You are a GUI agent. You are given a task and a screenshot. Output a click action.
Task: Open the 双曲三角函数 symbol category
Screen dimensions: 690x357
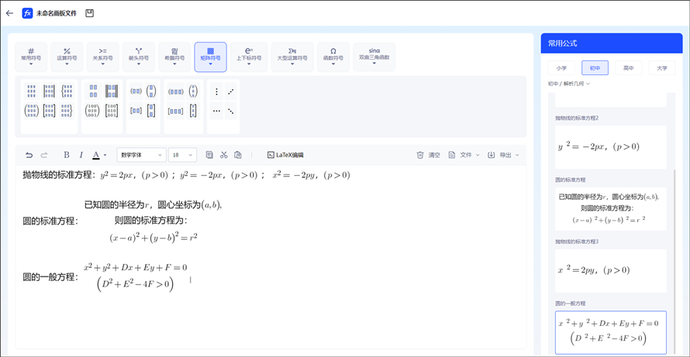(374, 57)
